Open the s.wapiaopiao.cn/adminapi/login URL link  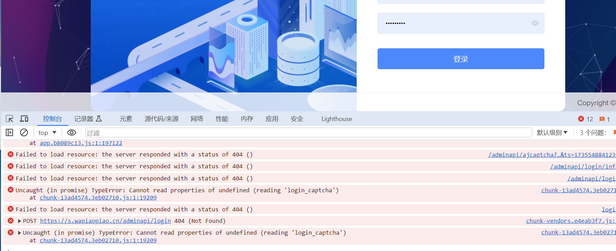(x=105, y=221)
